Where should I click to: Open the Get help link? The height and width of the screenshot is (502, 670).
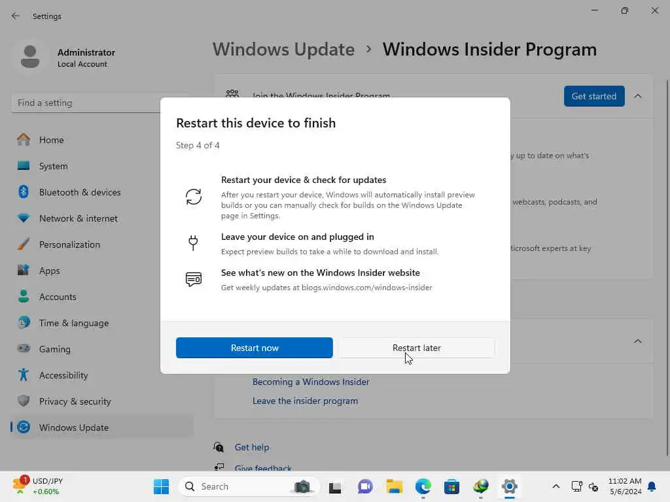[x=252, y=447]
